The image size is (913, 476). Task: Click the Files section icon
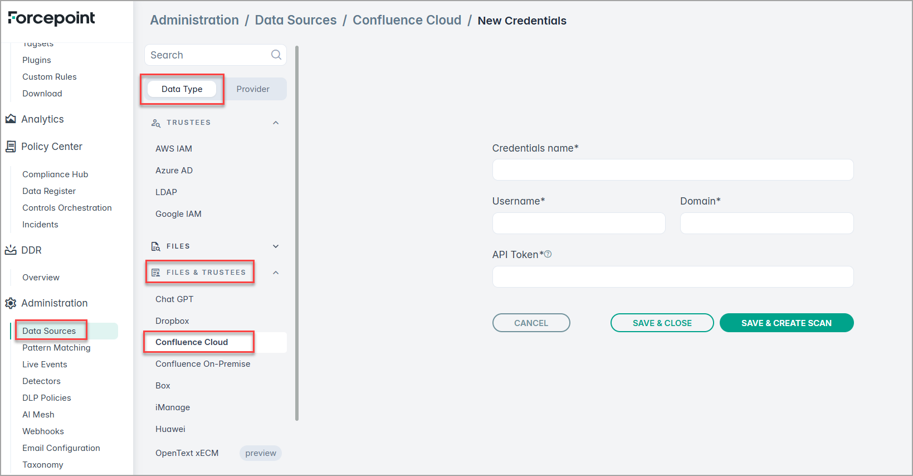tap(156, 246)
